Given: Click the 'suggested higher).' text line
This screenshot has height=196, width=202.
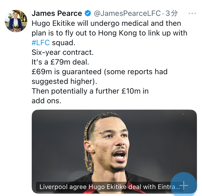Looking at the screenshot, I should (64, 81).
